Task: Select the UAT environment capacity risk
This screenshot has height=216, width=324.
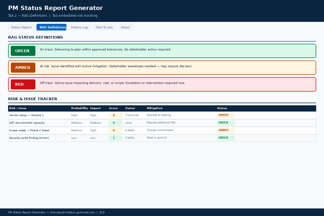Action: click(x=27, y=123)
